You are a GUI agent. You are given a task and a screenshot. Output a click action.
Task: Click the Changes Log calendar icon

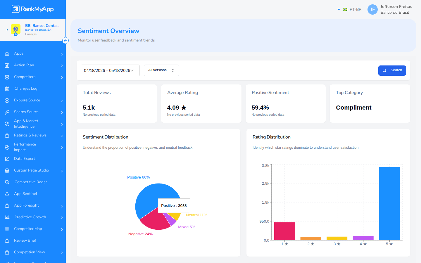[x=7, y=89]
